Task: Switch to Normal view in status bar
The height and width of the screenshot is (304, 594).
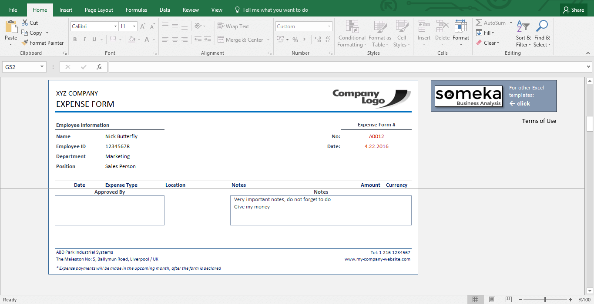Action: coord(476,300)
